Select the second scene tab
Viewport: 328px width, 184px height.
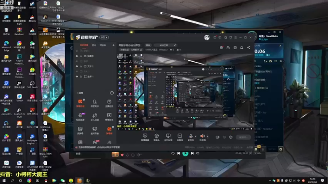click(94, 45)
